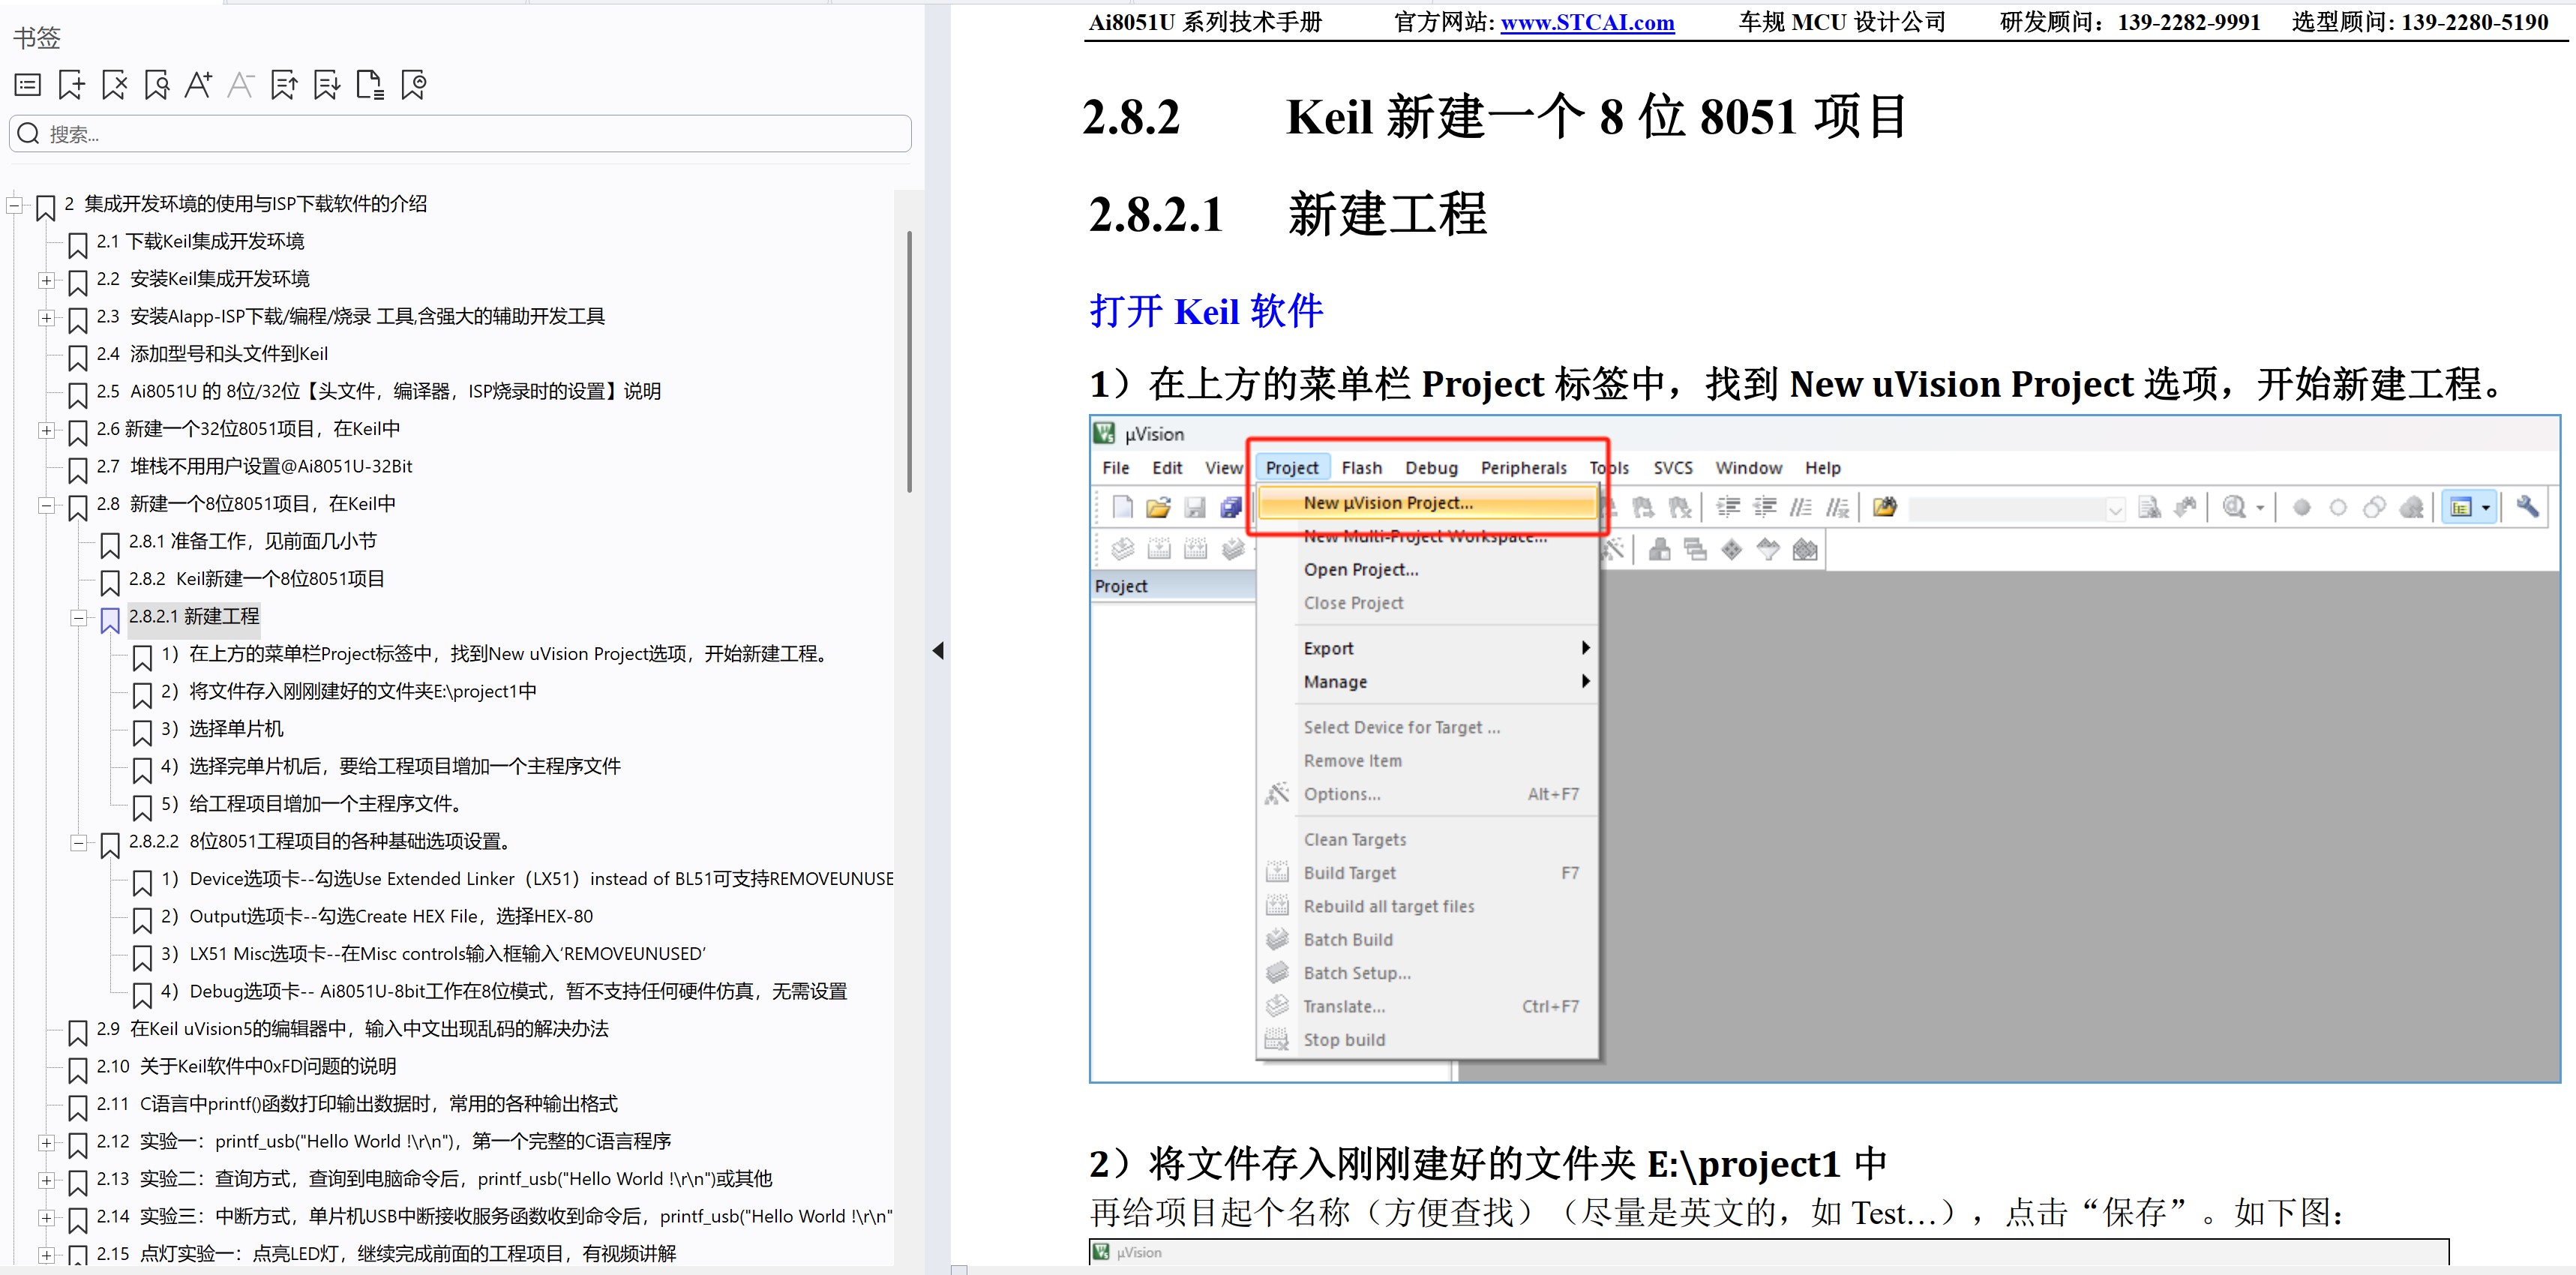Go to bookmark 2.5 Ai8051U 的 8位/32位
The width and height of the screenshot is (2576, 1275).
[x=378, y=391]
